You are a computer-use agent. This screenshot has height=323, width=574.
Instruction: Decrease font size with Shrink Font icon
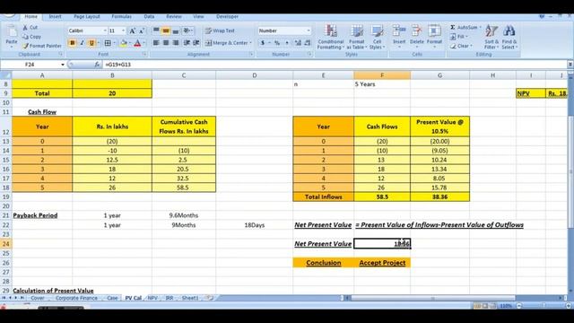[142, 31]
